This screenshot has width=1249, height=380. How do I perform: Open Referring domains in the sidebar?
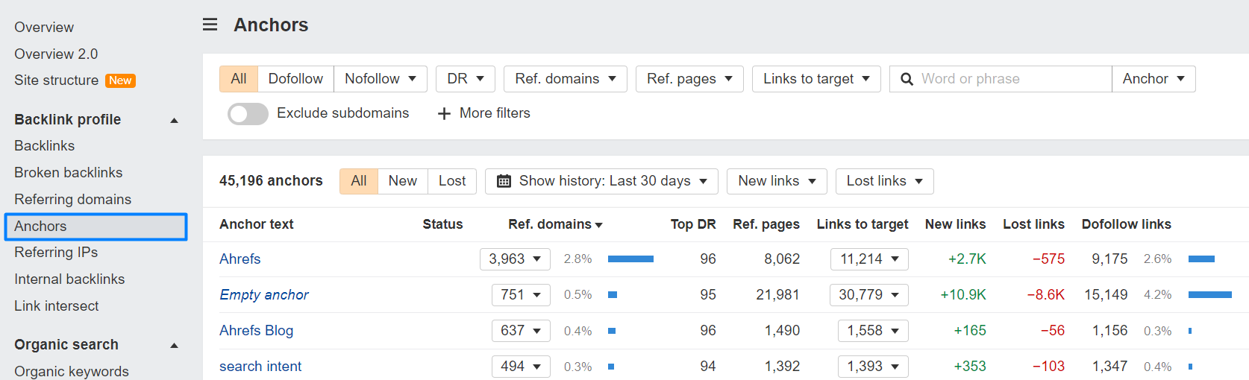coord(73,200)
